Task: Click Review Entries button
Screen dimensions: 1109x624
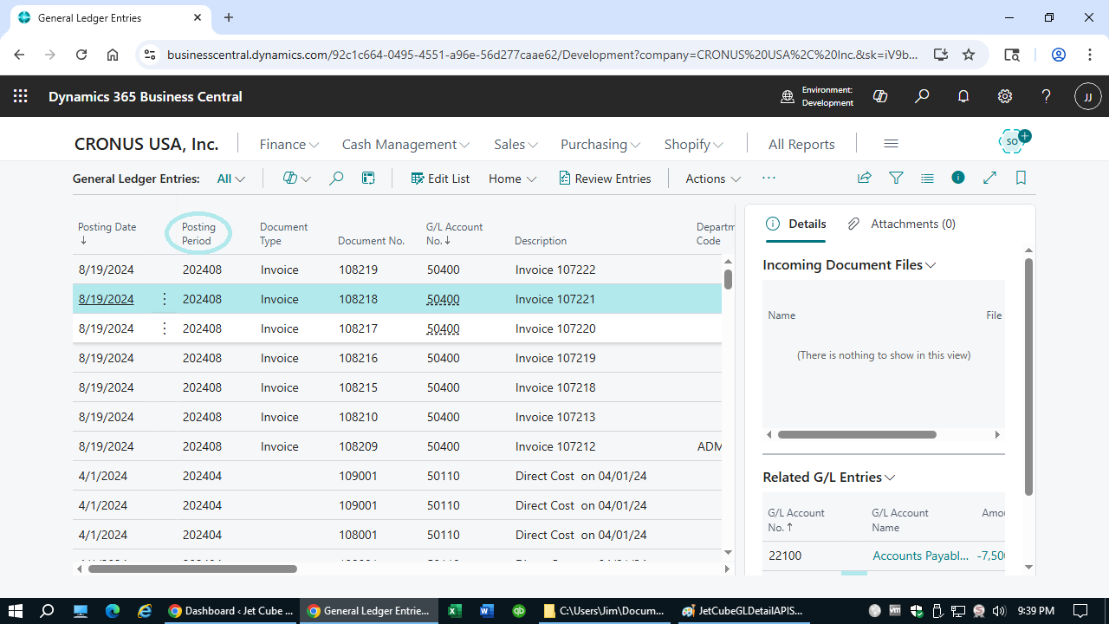Action: click(605, 179)
